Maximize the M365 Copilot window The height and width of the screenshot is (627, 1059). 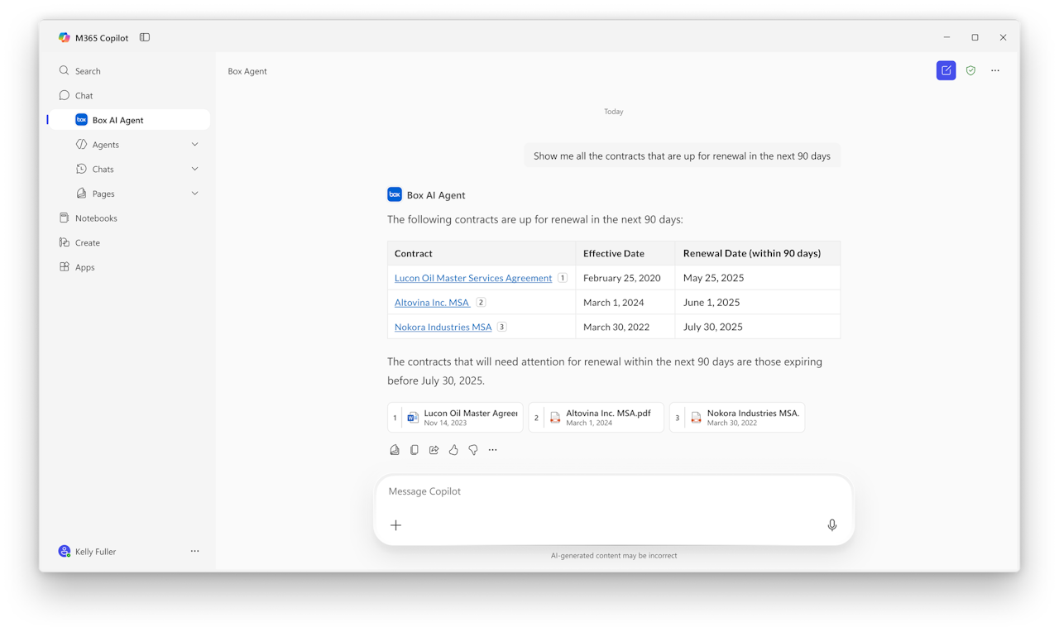coord(975,37)
